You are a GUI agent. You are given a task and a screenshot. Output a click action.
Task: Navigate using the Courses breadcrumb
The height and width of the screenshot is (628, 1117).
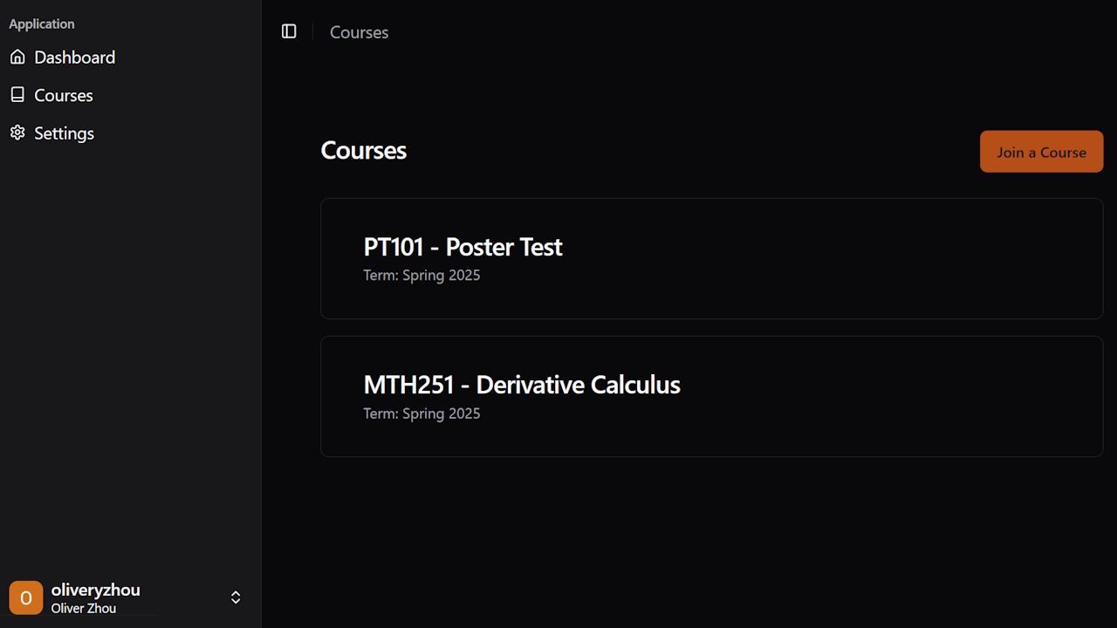[x=359, y=32]
